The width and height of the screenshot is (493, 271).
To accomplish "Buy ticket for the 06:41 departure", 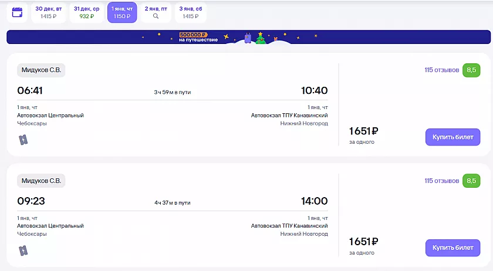I will pyautogui.click(x=453, y=137).
